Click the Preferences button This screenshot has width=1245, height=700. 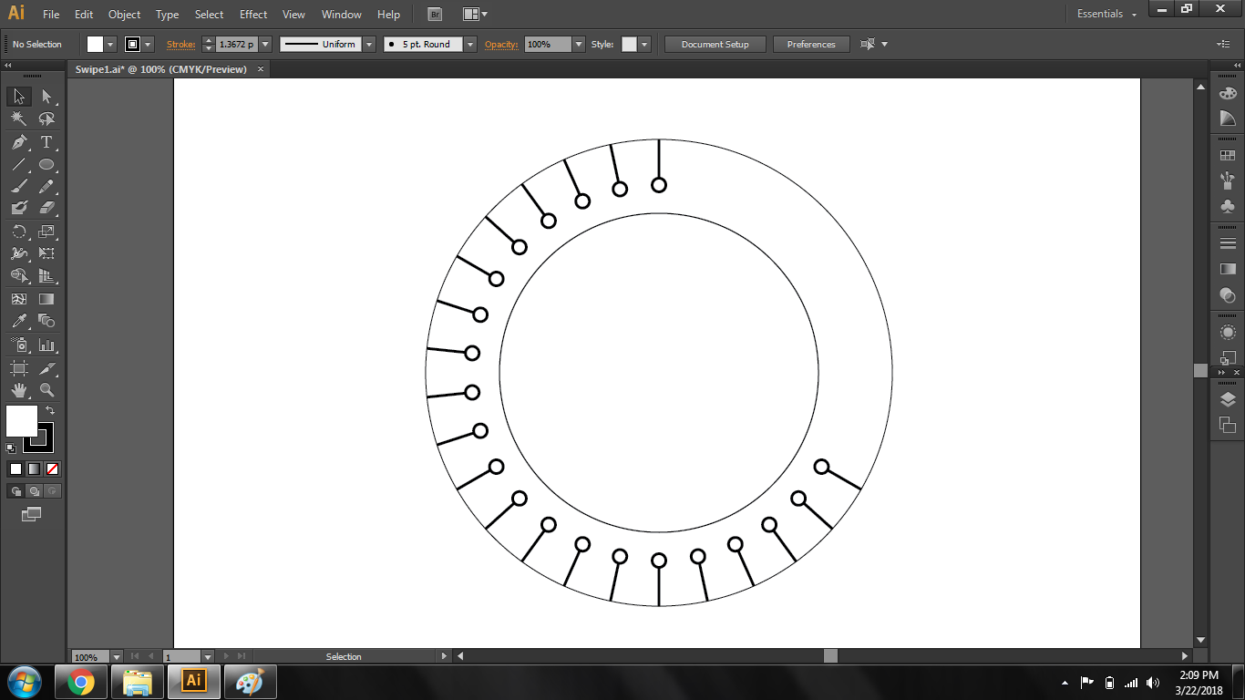coord(811,44)
